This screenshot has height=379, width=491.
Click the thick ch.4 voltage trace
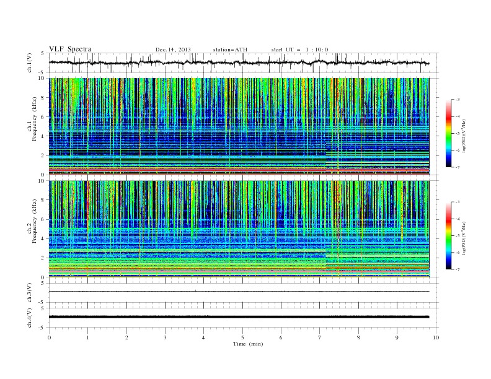(x=239, y=317)
